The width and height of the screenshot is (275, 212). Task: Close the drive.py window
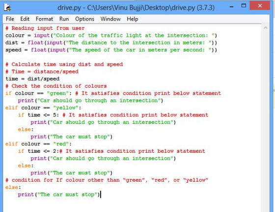[x=260, y=5]
